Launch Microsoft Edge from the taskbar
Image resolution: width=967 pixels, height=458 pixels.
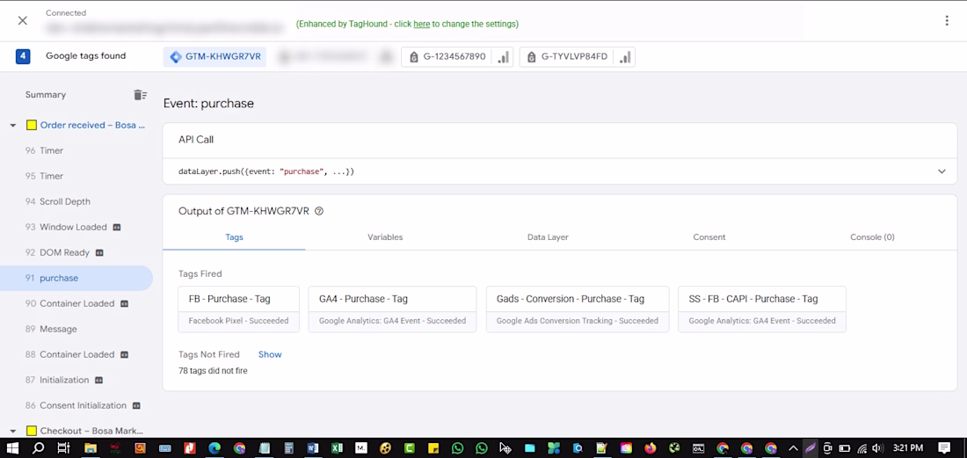pos(214,448)
